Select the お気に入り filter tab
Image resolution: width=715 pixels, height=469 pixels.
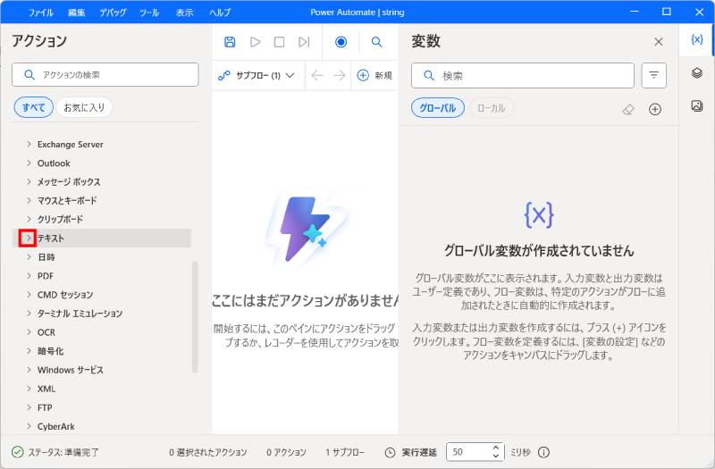[84, 107]
